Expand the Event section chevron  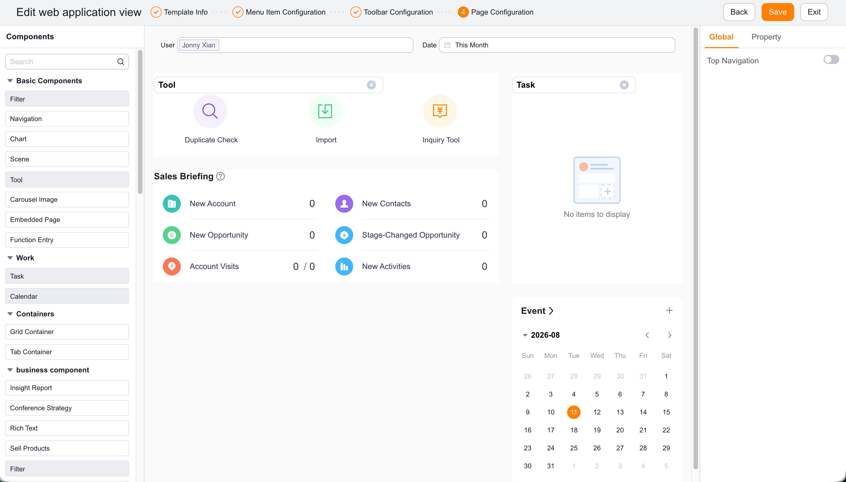(551, 311)
